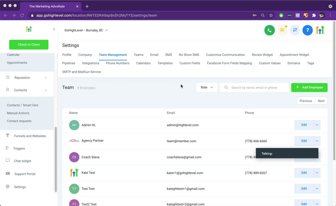
Task: Click the sidebar vertical scrollbar
Action: [55, 160]
